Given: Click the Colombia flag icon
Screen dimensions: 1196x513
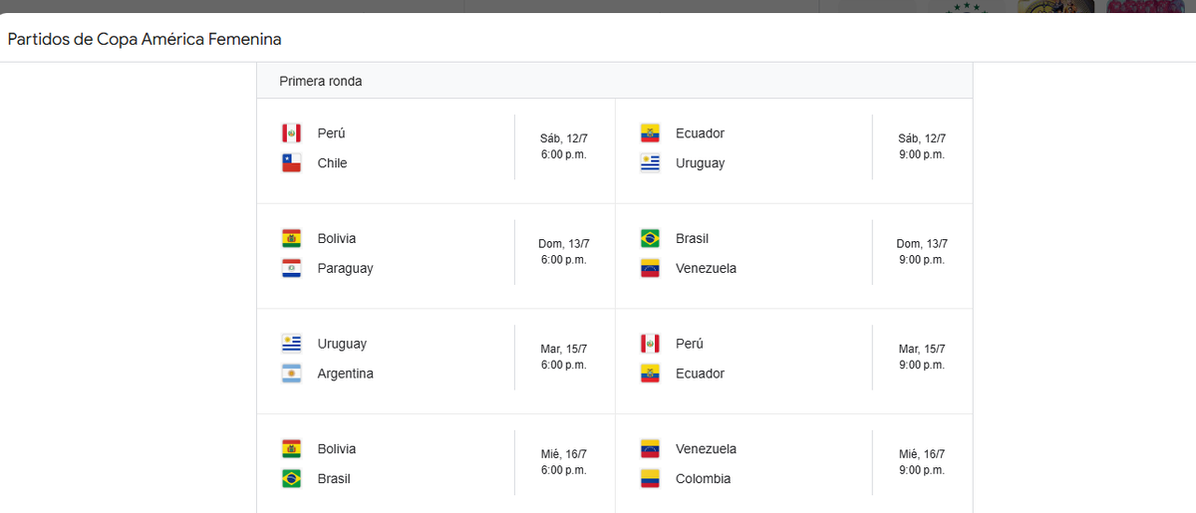Looking at the screenshot, I should coord(650,479).
